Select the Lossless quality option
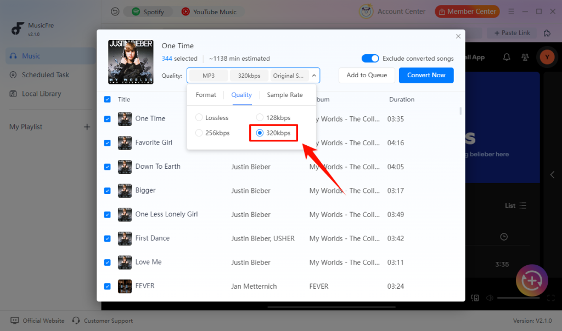The height and width of the screenshot is (331, 562). 212,118
